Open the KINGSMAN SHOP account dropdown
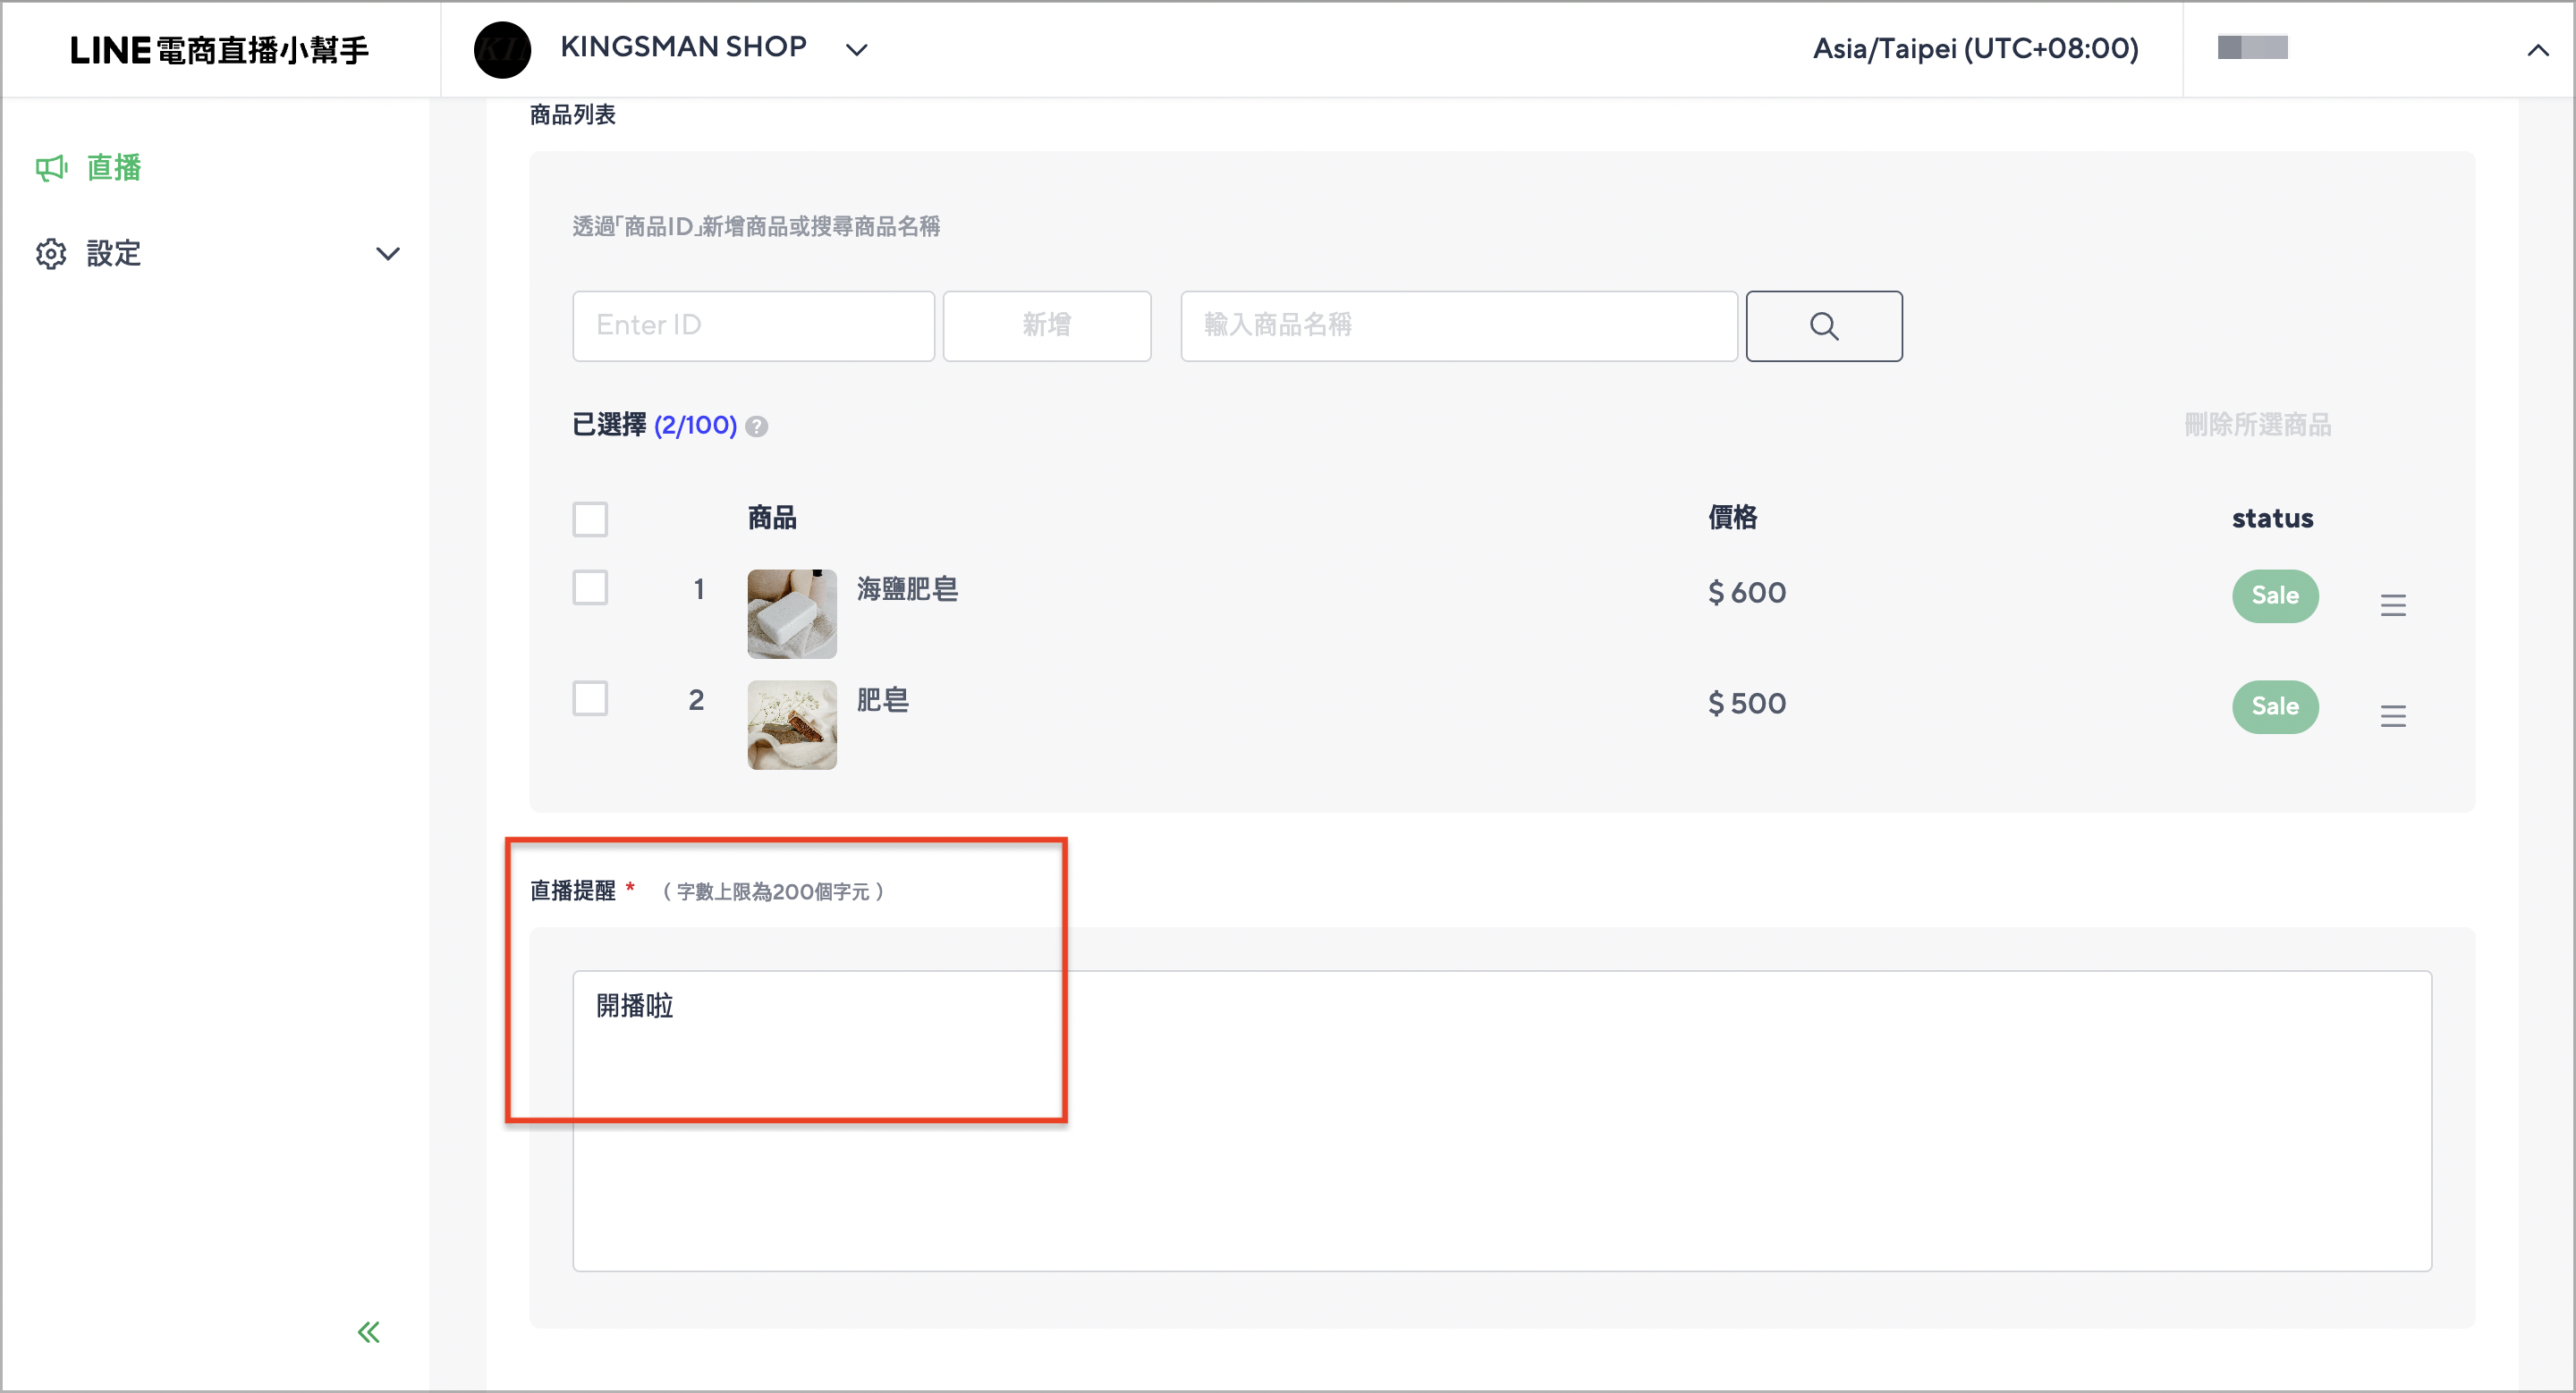 (x=857, y=49)
